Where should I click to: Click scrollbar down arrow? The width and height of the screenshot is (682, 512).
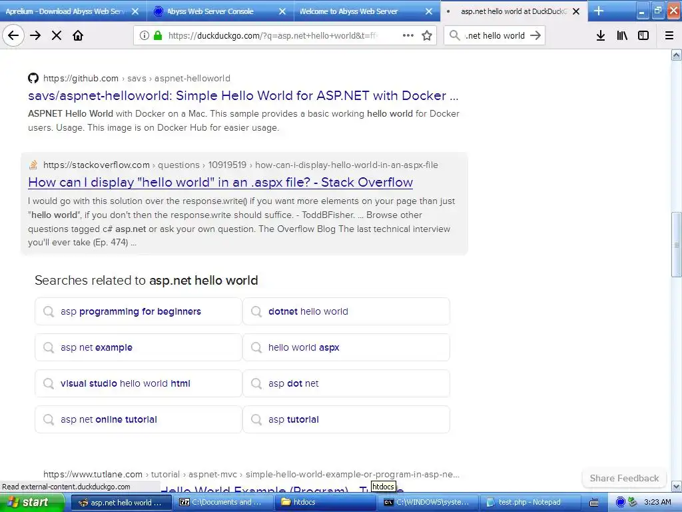[677, 486]
